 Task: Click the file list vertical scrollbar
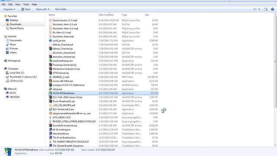(x=275, y=62)
